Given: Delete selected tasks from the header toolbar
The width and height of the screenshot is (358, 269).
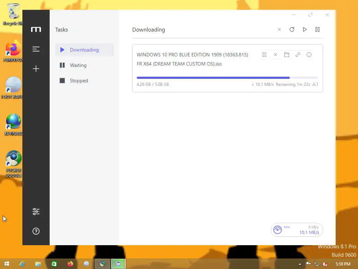Looking at the screenshot, I should pos(279,29).
